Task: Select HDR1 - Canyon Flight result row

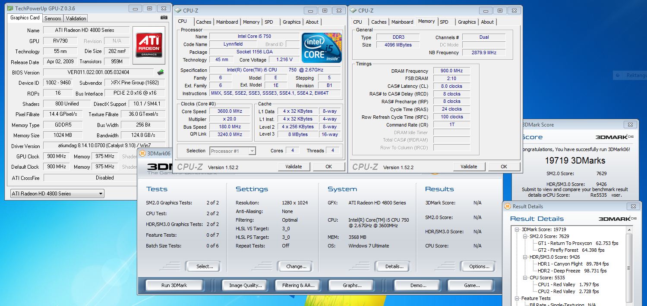Action: (573, 264)
